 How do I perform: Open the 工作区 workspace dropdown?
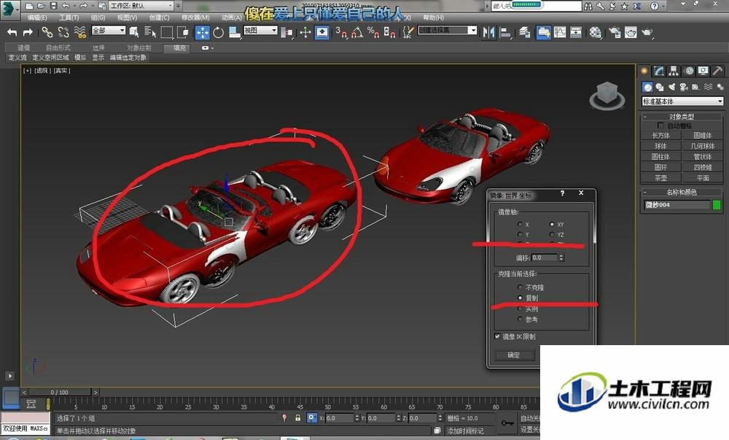coord(141,6)
